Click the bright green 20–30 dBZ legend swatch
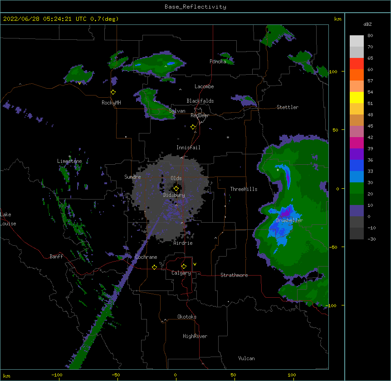The image size is (391, 381). 357,188
